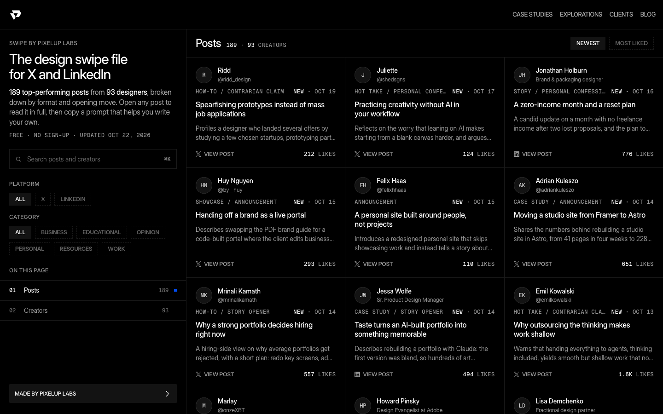Click X icon on Ridd's post
This screenshot has height=414, width=663.
point(198,154)
